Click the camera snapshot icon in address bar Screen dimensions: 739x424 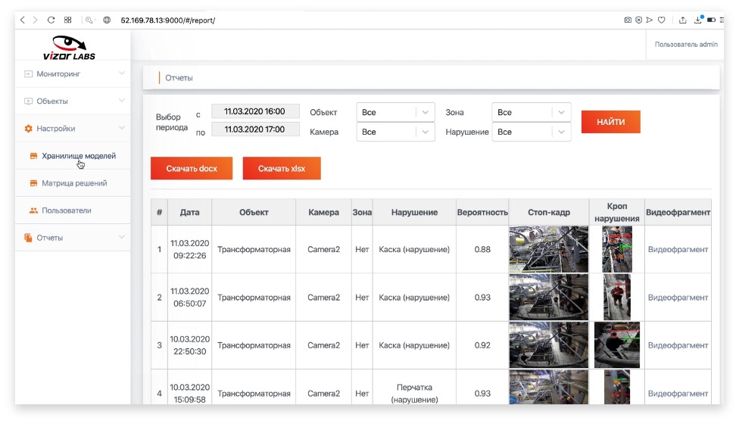(x=627, y=20)
